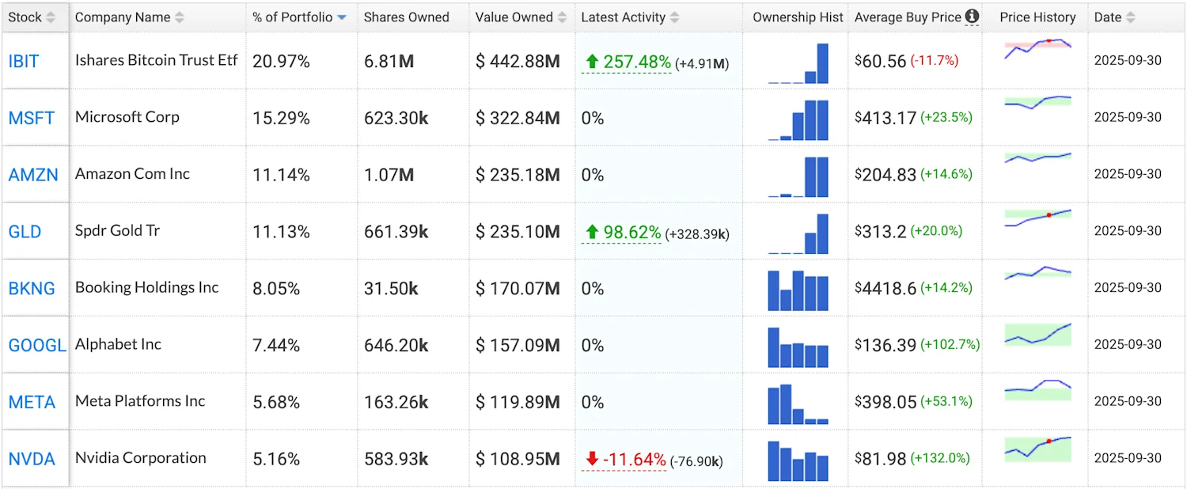Click the sort icon on Company Name header

(181, 17)
